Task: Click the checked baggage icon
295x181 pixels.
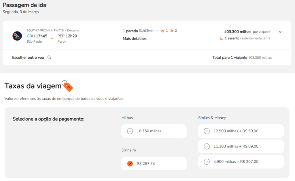Action: 172,31
